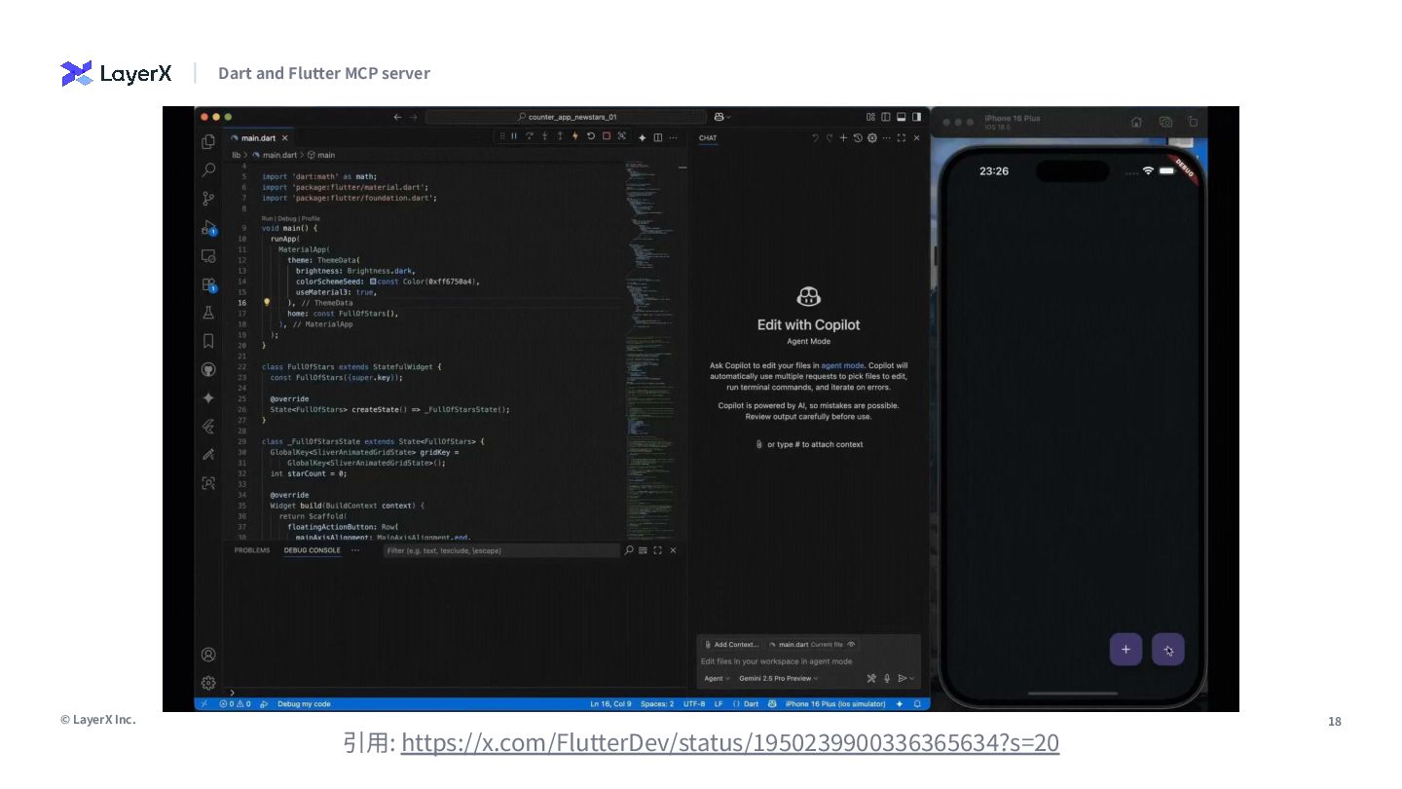Open Gemini 2.5 Pro Preview model dropdown

tap(779, 678)
